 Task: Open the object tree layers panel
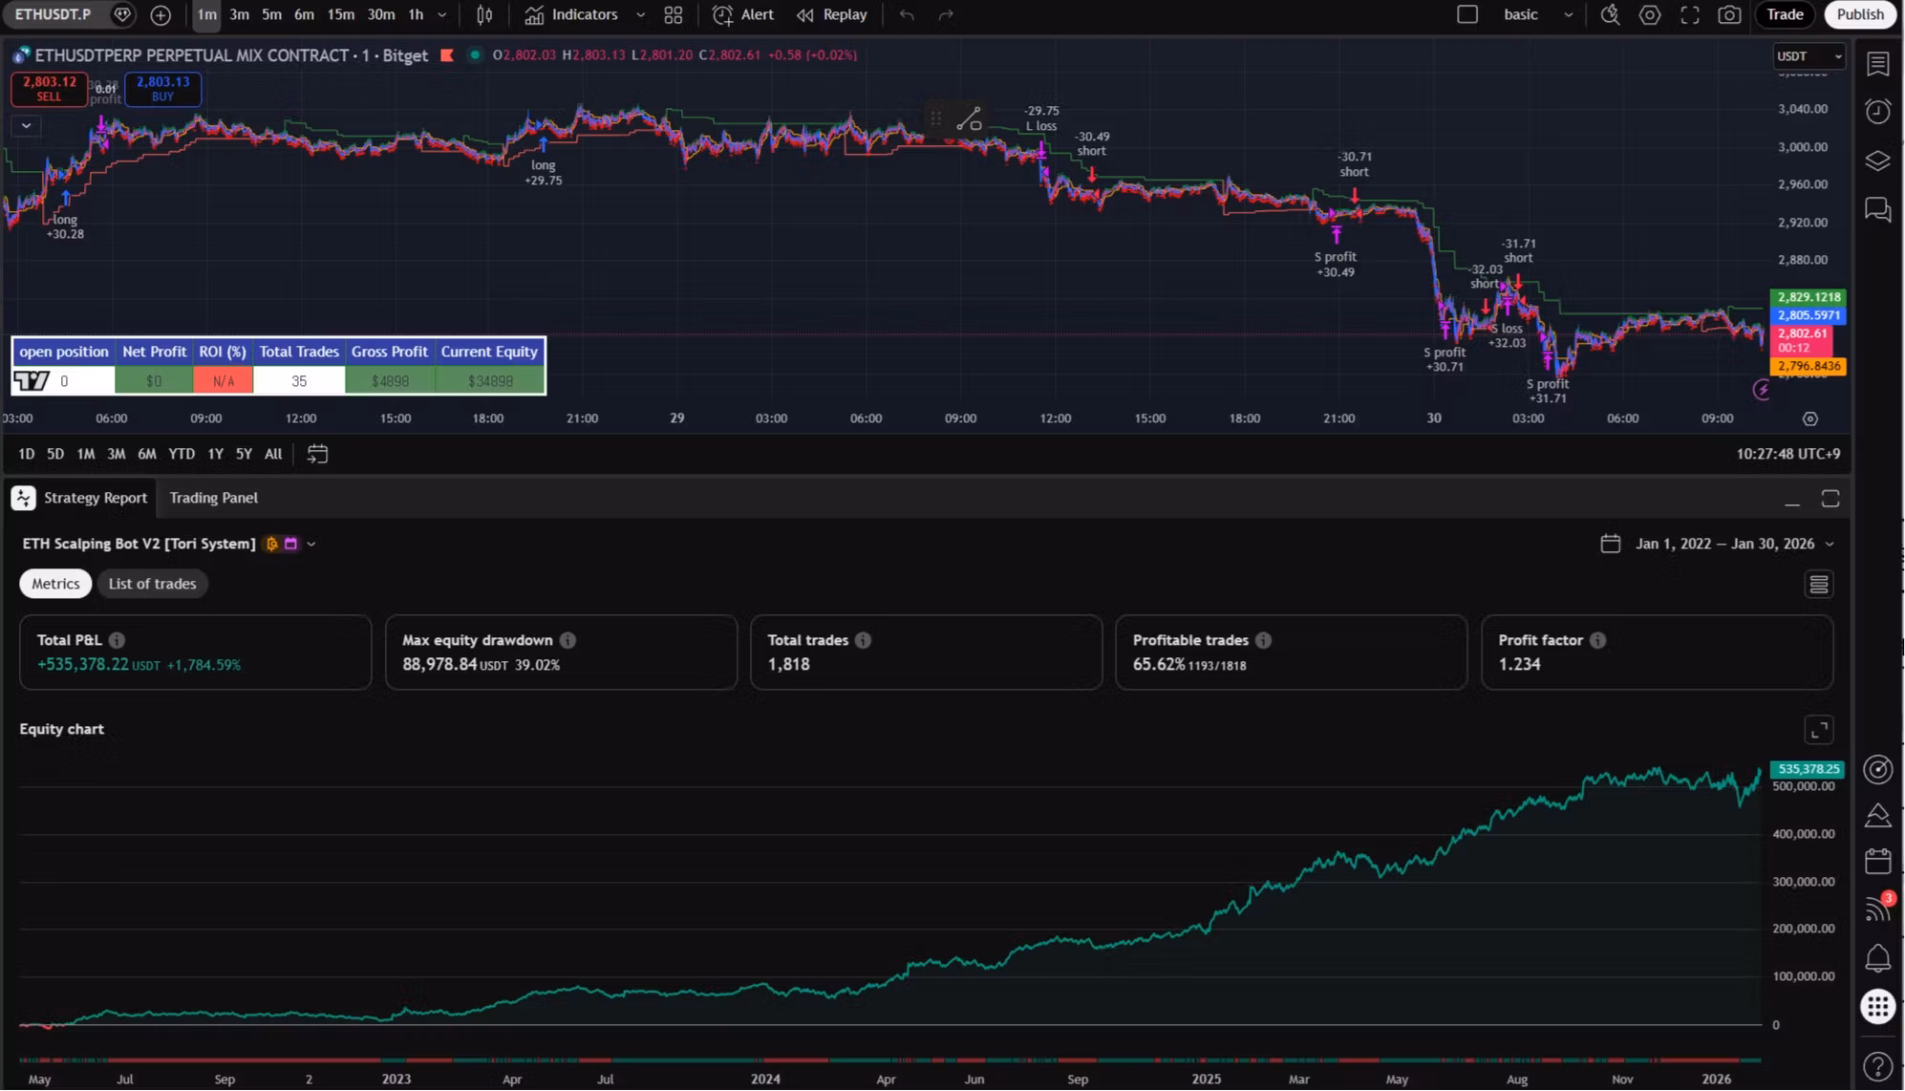1877,160
